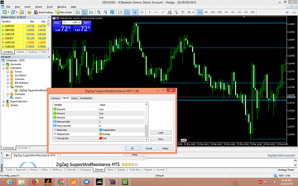The image size is (298, 186).
Task: Expand the Scripts node
Action: (3, 106)
